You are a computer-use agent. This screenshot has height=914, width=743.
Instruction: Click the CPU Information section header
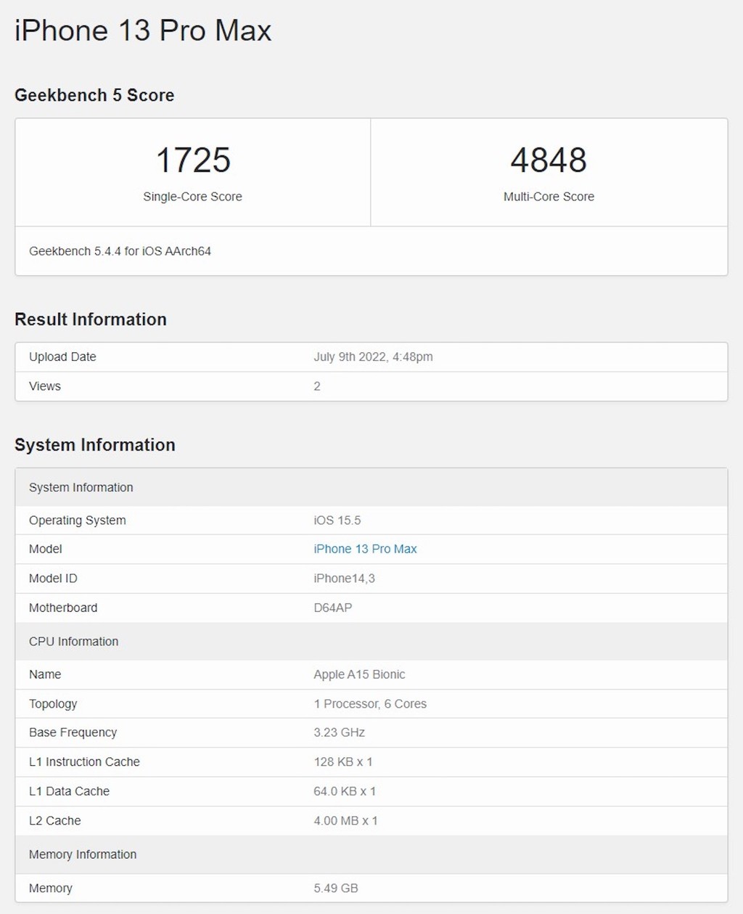click(x=73, y=641)
